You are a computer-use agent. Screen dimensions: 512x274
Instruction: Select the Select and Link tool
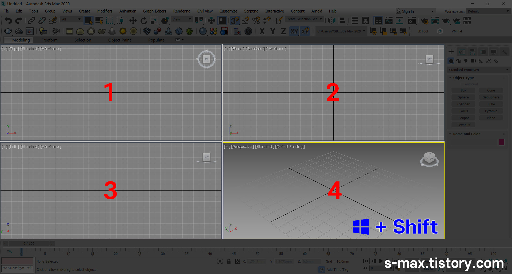tap(31, 20)
